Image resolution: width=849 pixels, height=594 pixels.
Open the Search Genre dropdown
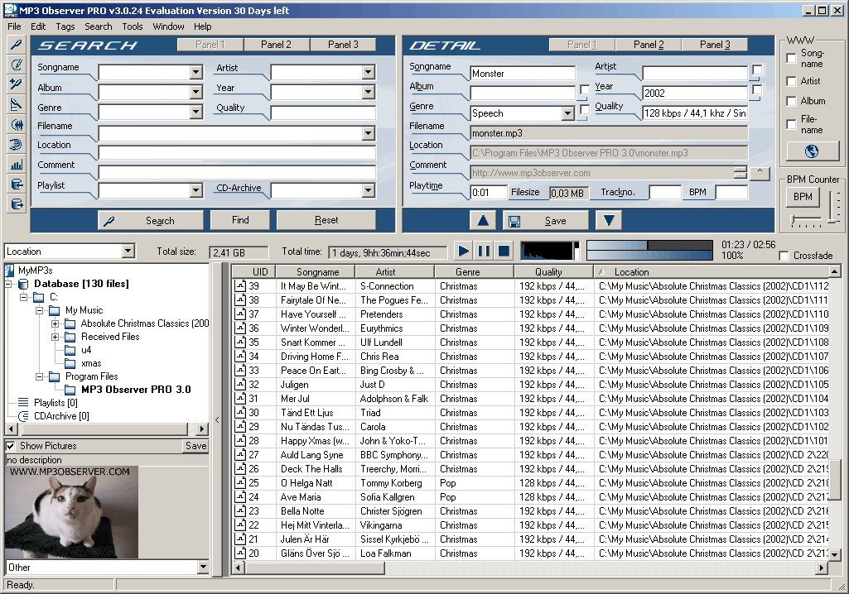[x=196, y=112]
